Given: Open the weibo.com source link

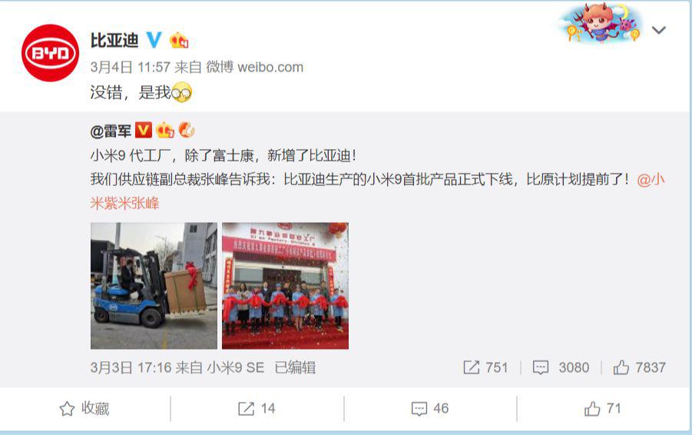Looking at the screenshot, I should pos(270,67).
